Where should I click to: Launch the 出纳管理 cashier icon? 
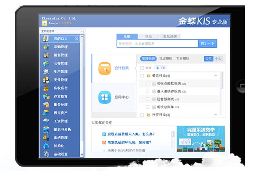46,137
